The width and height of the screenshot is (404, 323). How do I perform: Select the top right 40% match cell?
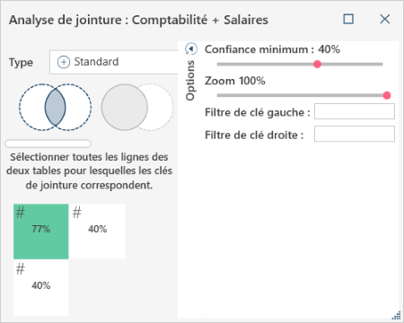(97, 231)
